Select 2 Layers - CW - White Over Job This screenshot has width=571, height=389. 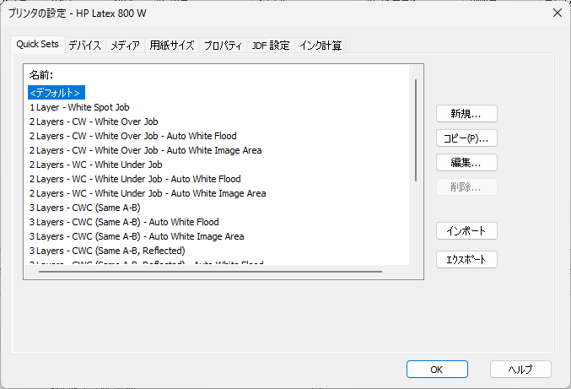(x=94, y=122)
